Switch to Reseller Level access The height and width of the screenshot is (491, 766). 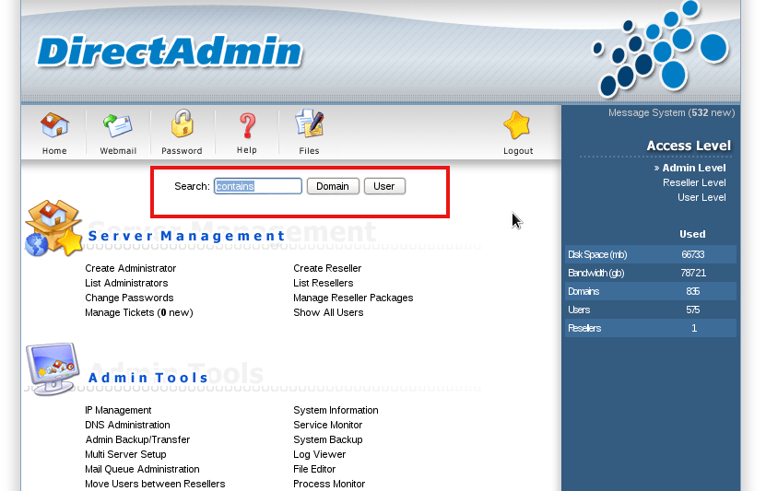694,182
